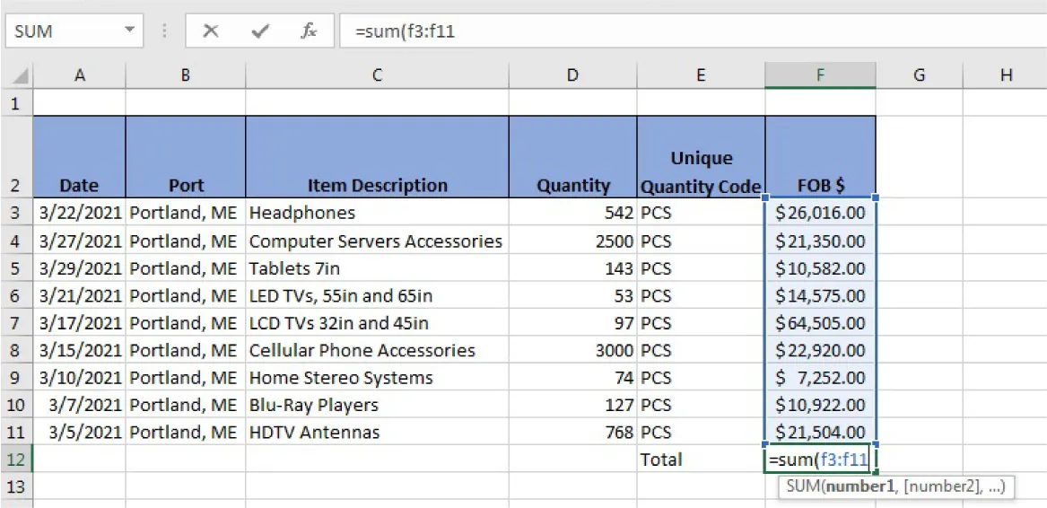This screenshot has width=1047, height=508.
Task: Select column C header
Action: coord(377,76)
